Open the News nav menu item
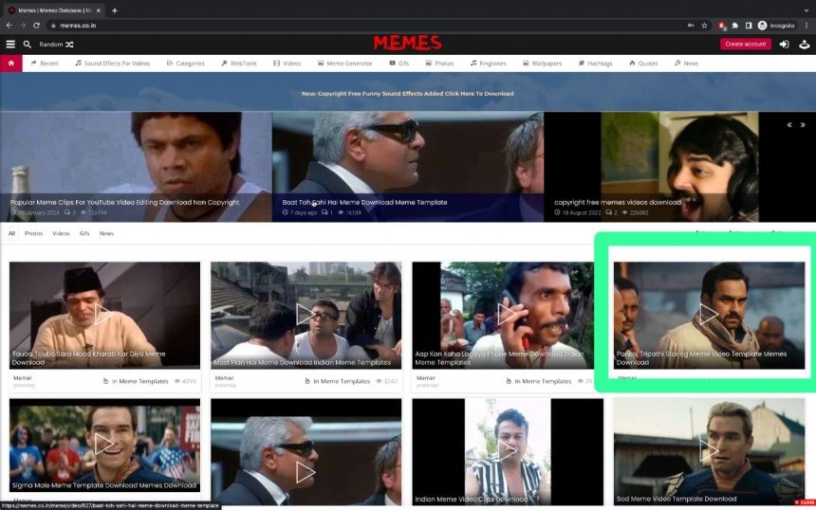The image size is (816, 510). click(x=686, y=63)
